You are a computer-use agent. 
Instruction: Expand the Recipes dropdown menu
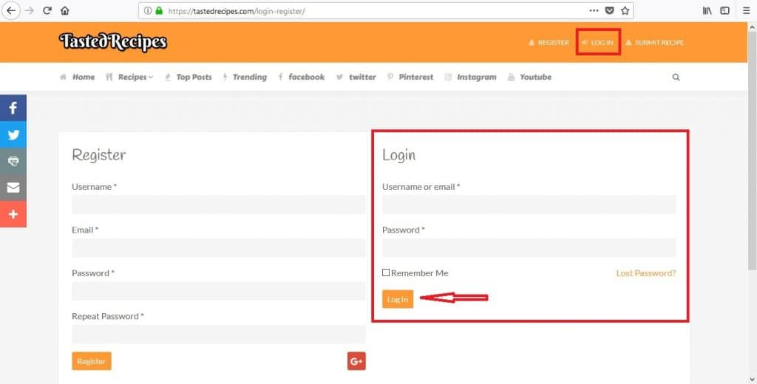tap(129, 78)
